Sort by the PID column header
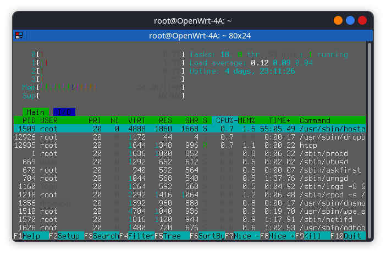Screen dimensions: 386x255 pos(29,120)
